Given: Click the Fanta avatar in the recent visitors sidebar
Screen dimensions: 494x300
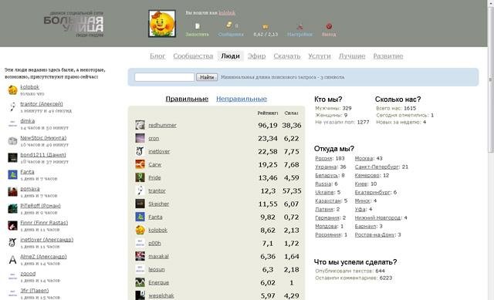Looking at the screenshot, I should (x=12, y=175).
